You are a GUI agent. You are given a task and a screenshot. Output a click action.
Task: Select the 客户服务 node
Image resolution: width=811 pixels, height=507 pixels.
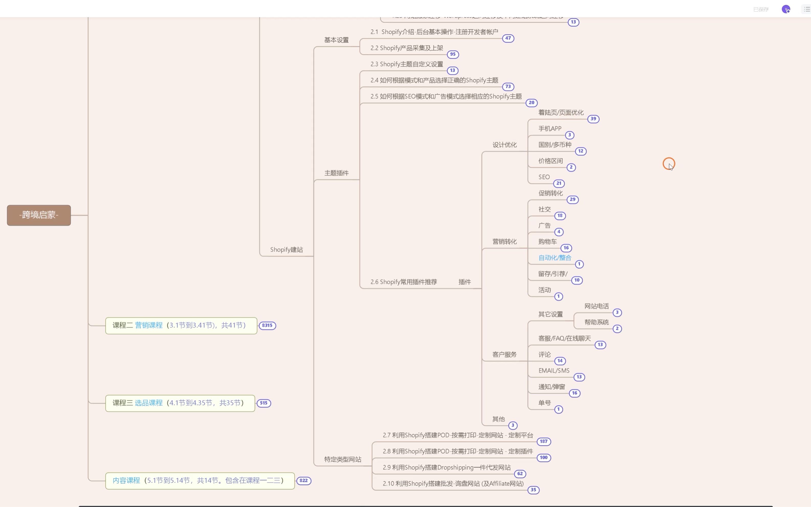pos(505,355)
